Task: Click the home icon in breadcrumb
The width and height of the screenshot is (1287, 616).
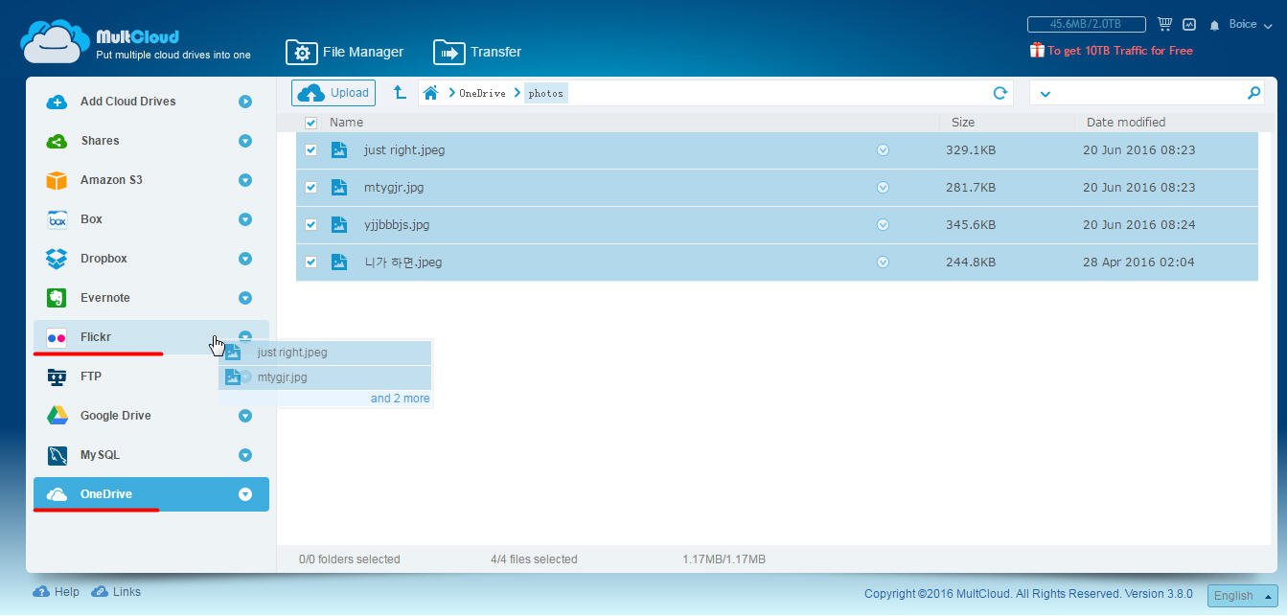Action: tap(430, 93)
